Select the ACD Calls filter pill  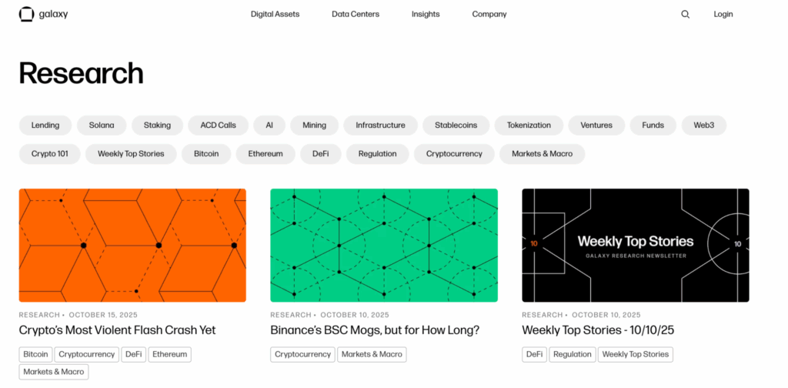point(219,125)
